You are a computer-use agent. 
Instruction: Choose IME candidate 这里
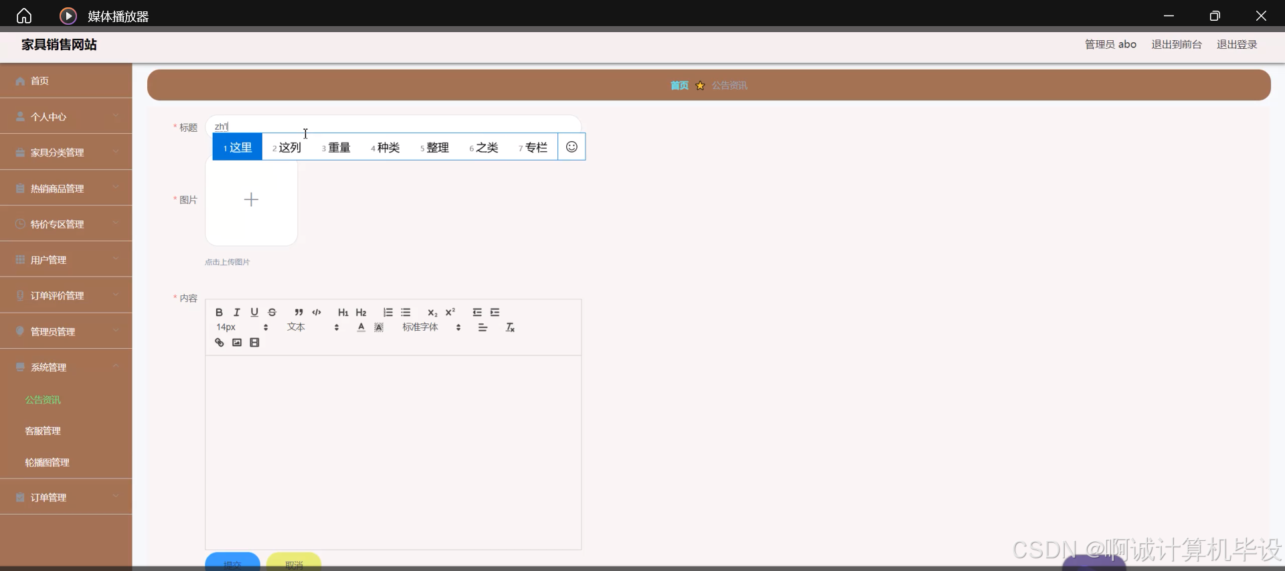click(238, 147)
